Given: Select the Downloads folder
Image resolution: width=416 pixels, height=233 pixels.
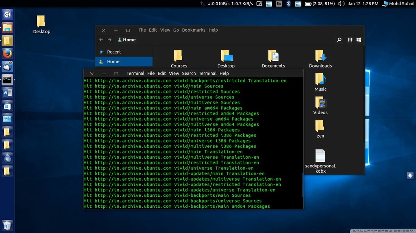Looking at the screenshot, I should click(320, 59).
